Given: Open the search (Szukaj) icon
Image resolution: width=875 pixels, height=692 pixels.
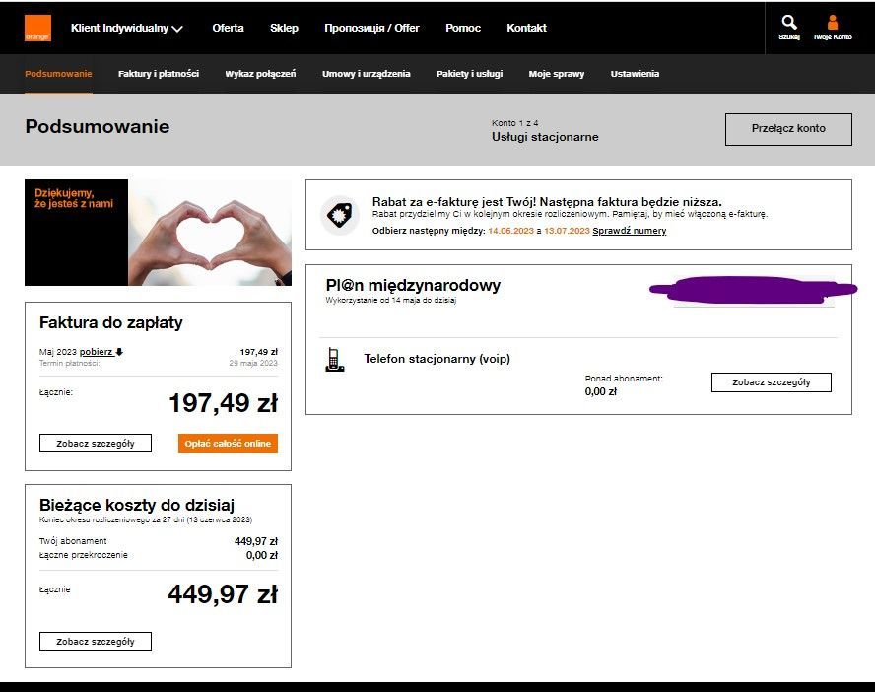Looking at the screenshot, I should click(789, 28).
